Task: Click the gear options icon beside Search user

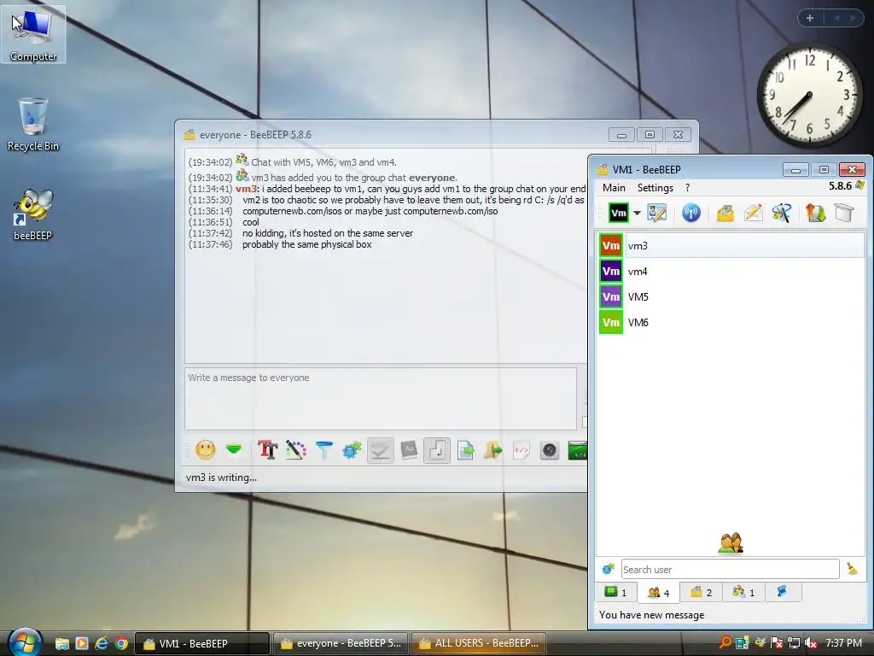Action: [608, 569]
